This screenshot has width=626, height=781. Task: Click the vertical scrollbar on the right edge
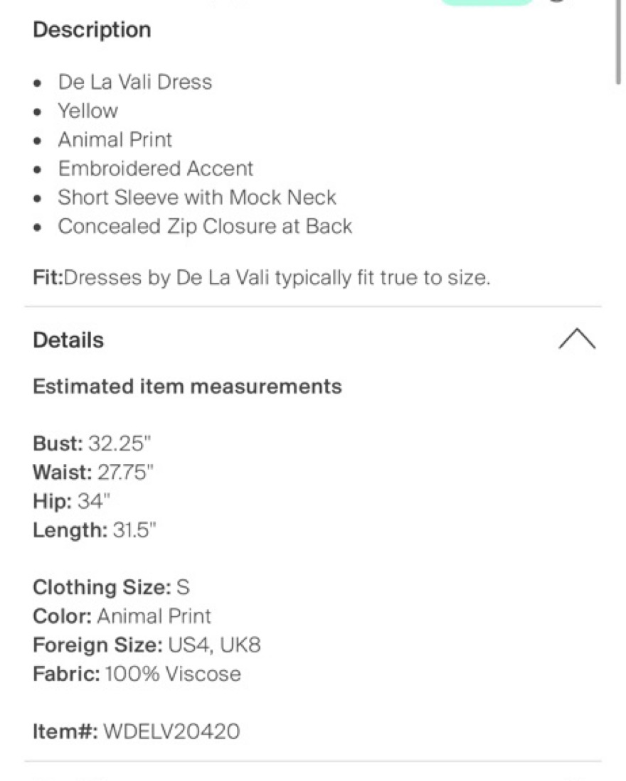618,43
